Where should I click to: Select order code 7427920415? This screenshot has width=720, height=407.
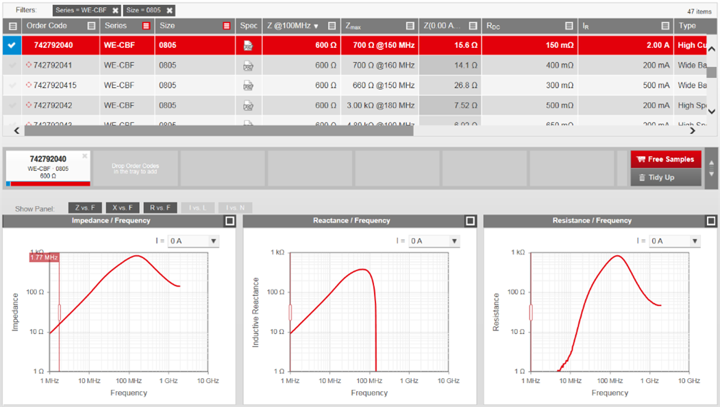[55, 86]
